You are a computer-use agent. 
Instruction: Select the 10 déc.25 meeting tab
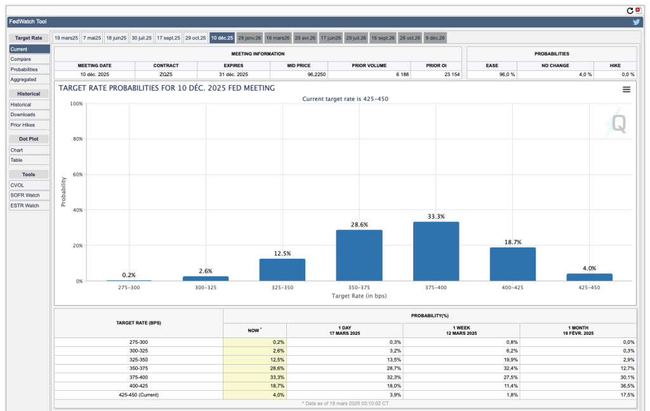[x=222, y=38]
